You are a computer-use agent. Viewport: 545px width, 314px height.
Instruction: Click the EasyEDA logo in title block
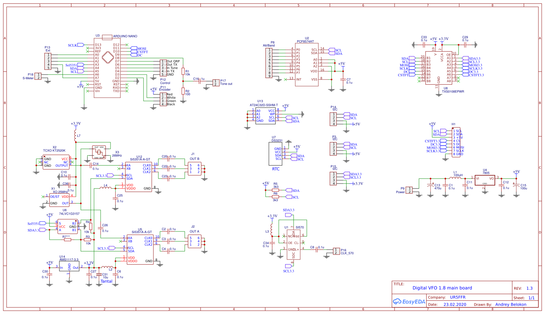(409, 301)
